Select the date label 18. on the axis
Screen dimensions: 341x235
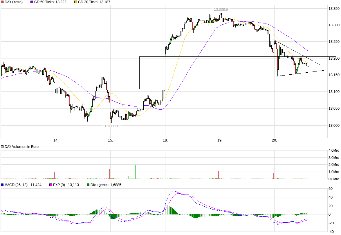click(x=165, y=140)
